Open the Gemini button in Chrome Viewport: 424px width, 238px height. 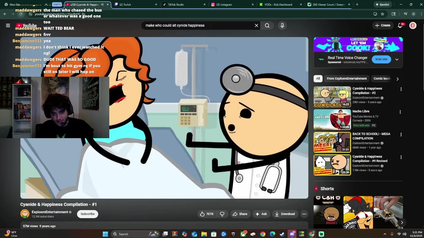pos(382,5)
